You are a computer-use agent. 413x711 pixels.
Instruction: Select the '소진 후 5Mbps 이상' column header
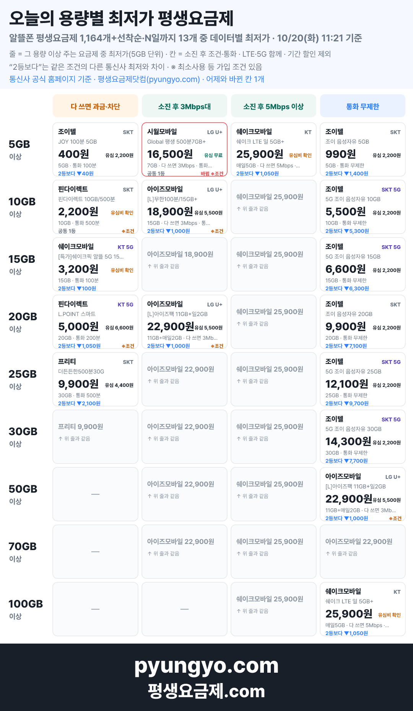click(x=273, y=106)
